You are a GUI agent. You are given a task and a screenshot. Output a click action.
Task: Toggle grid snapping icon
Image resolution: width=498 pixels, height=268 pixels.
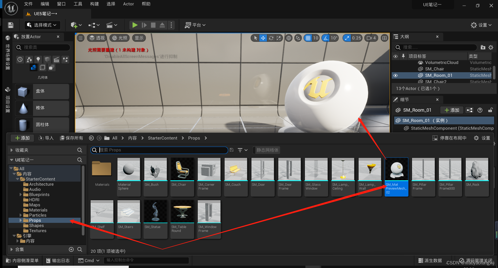[x=308, y=38]
